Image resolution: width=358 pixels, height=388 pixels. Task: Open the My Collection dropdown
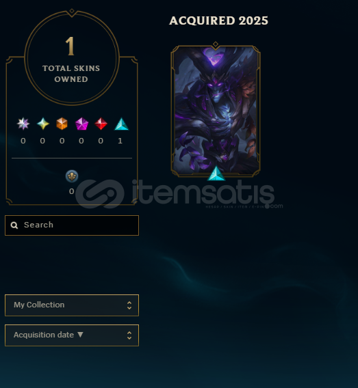point(72,305)
